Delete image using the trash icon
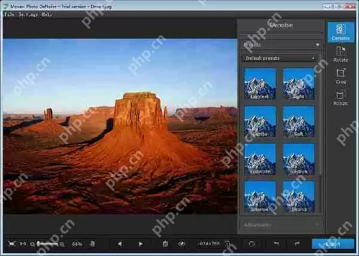The width and height of the screenshot is (359, 256). tap(165, 244)
